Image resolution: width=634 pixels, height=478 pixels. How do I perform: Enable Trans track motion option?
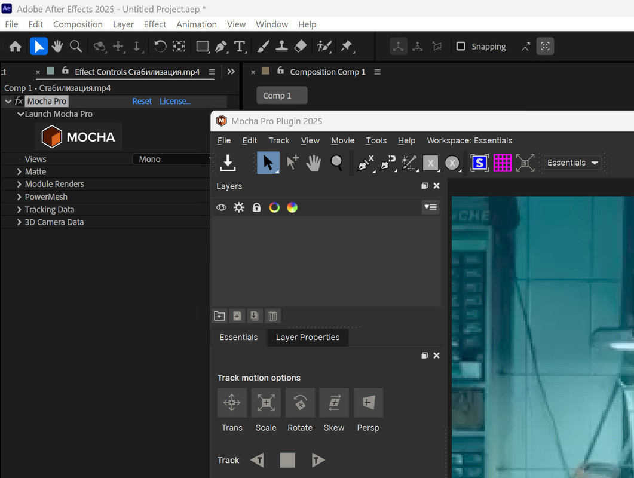click(232, 403)
